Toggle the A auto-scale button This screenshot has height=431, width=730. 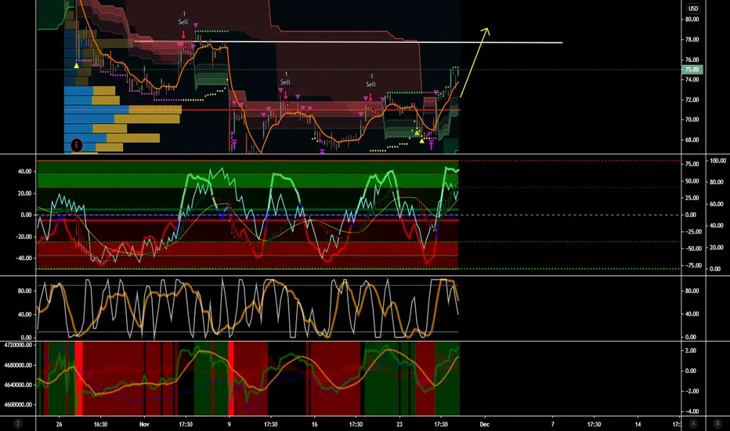click(694, 423)
